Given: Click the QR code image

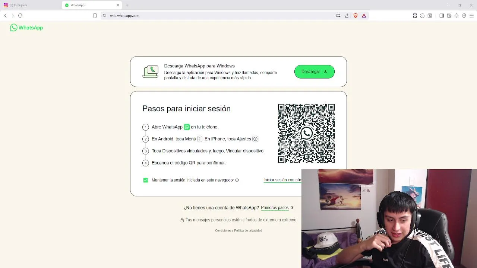Looking at the screenshot, I should click(306, 133).
